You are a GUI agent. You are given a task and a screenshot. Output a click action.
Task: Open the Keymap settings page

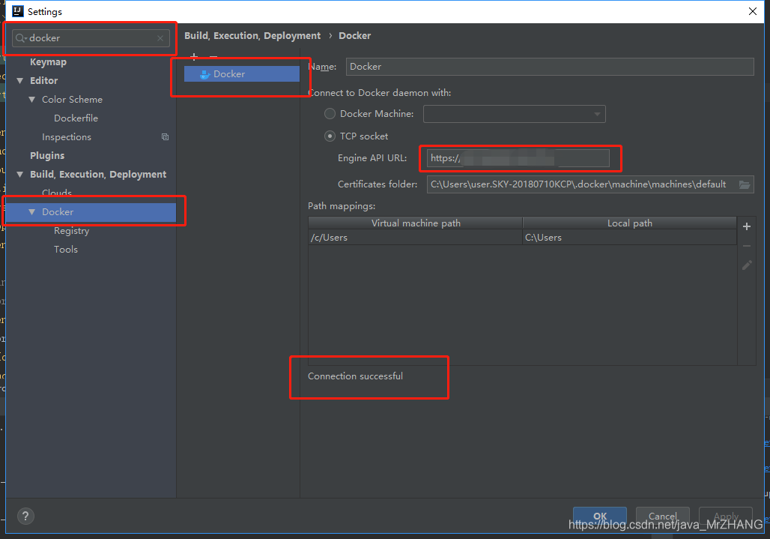(48, 62)
